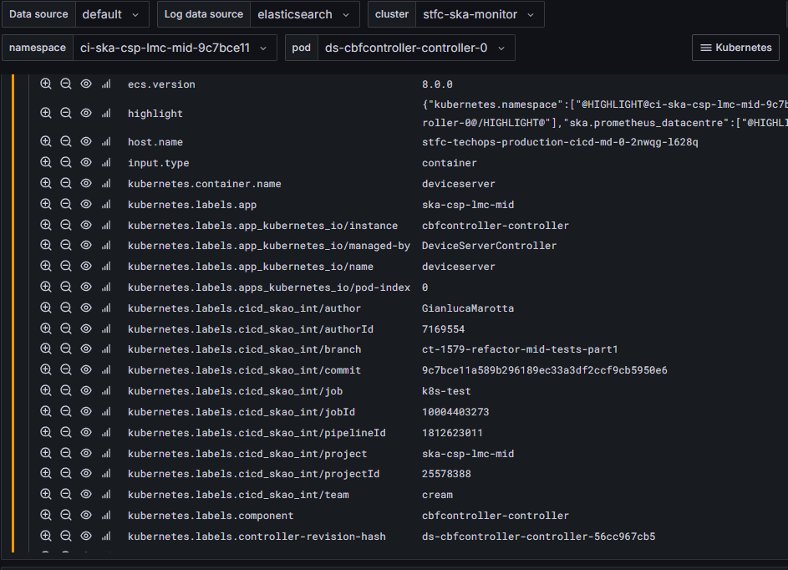Show statistics for app_kubernetes_io/instance row
Image resolution: width=788 pixels, height=570 pixels.
pos(106,225)
